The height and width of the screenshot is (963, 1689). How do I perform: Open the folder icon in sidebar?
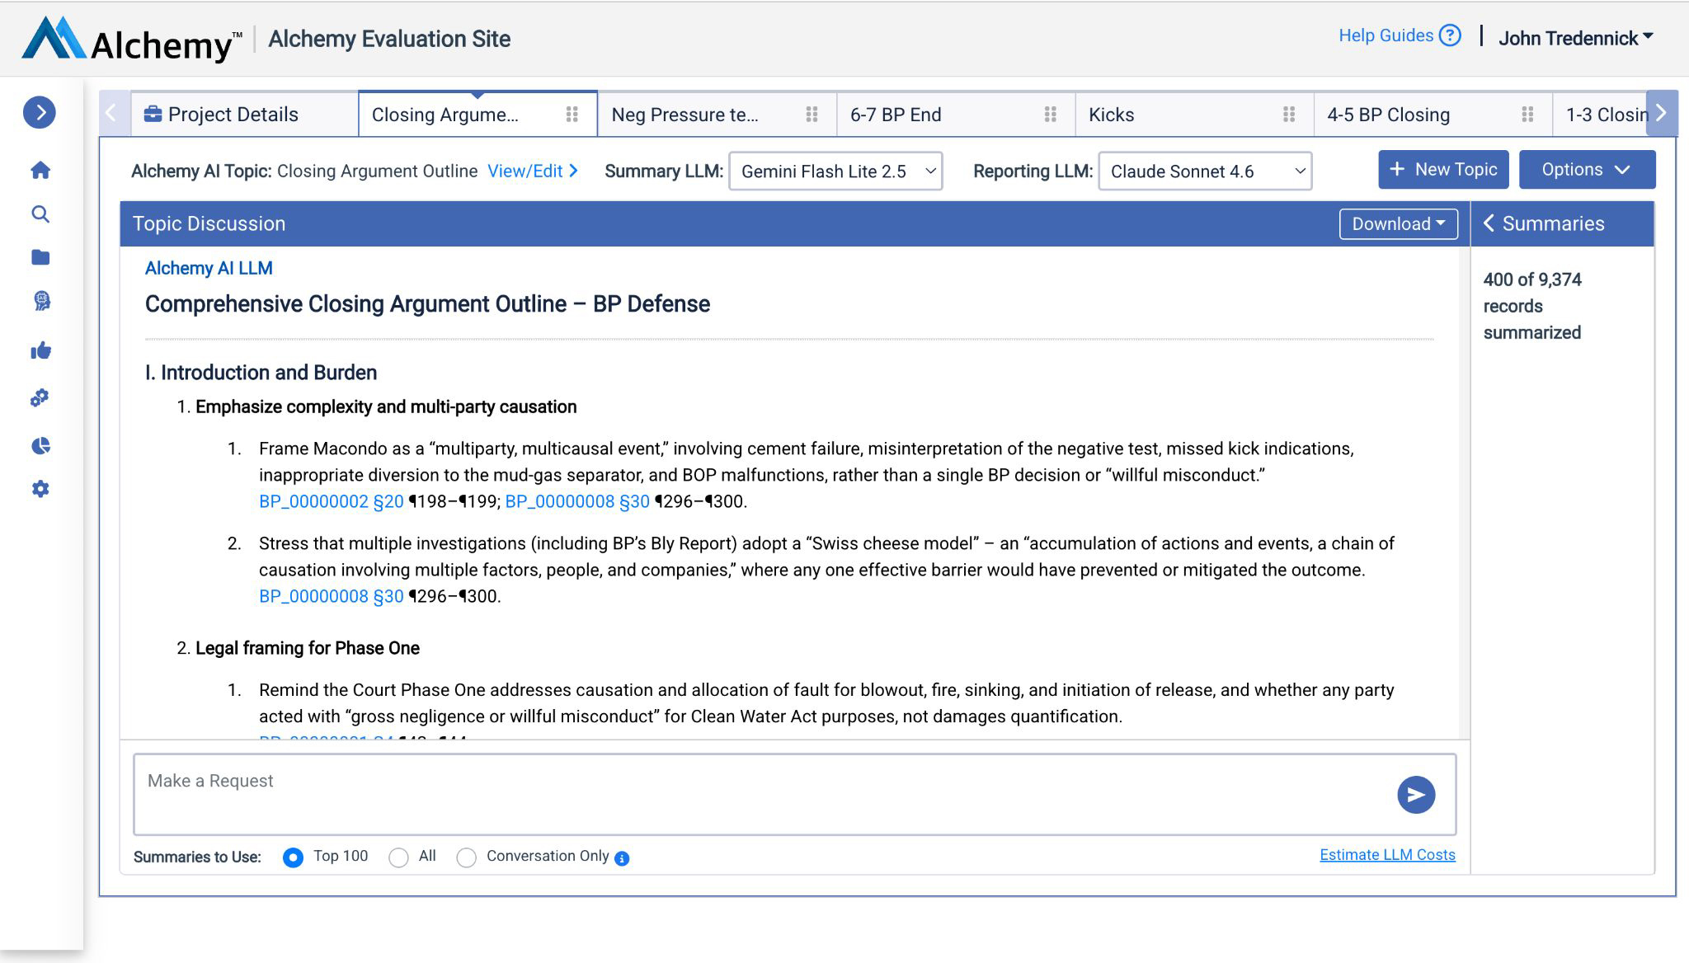point(40,257)
